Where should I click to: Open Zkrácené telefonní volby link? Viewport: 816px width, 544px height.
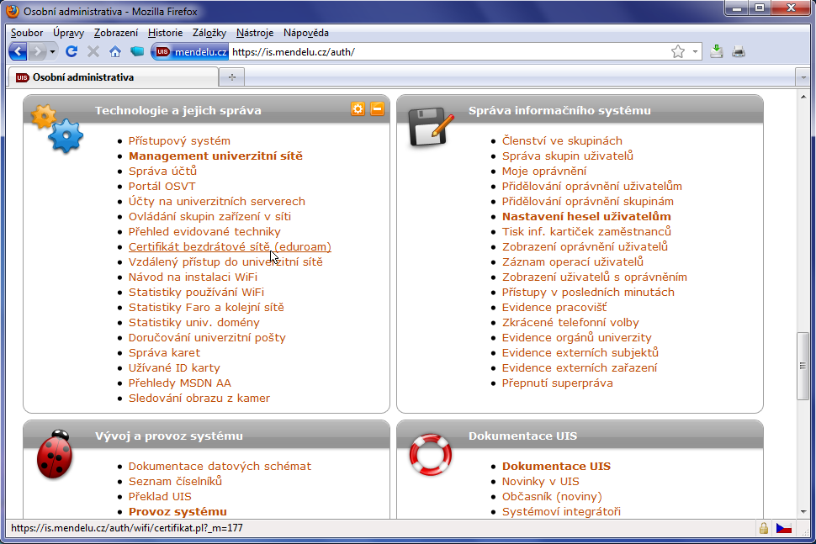click(x=570, y=322)
